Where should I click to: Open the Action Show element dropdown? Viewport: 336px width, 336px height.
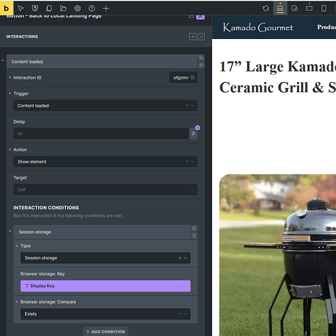(x=105, y=162)
